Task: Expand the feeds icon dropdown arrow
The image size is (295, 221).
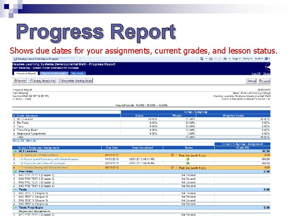Action: point(215,59)
